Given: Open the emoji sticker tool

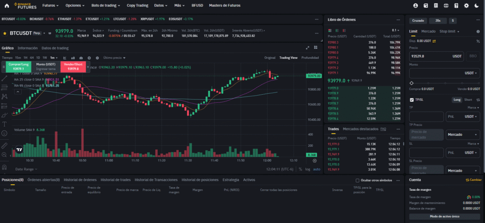Looking at the screenshot, I should (x=4, y=134).
